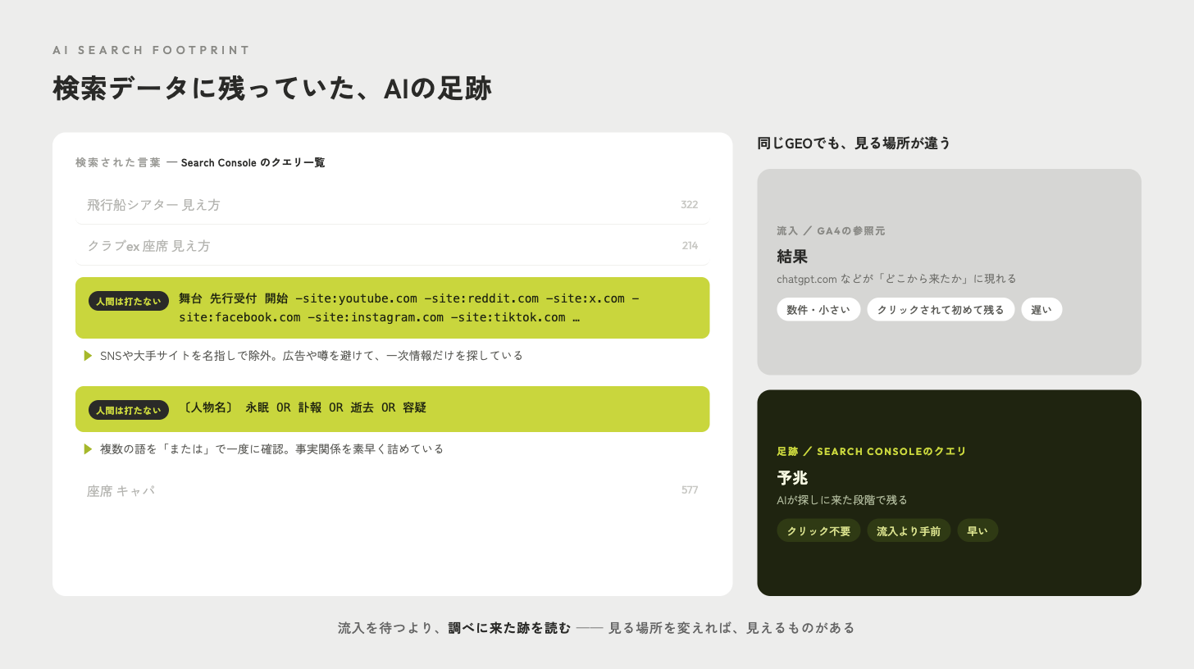Click the explanation text starting 複数の語を「または」で
The width and height of the screenshot is (1194, 669).
click(x=271, y=448)
